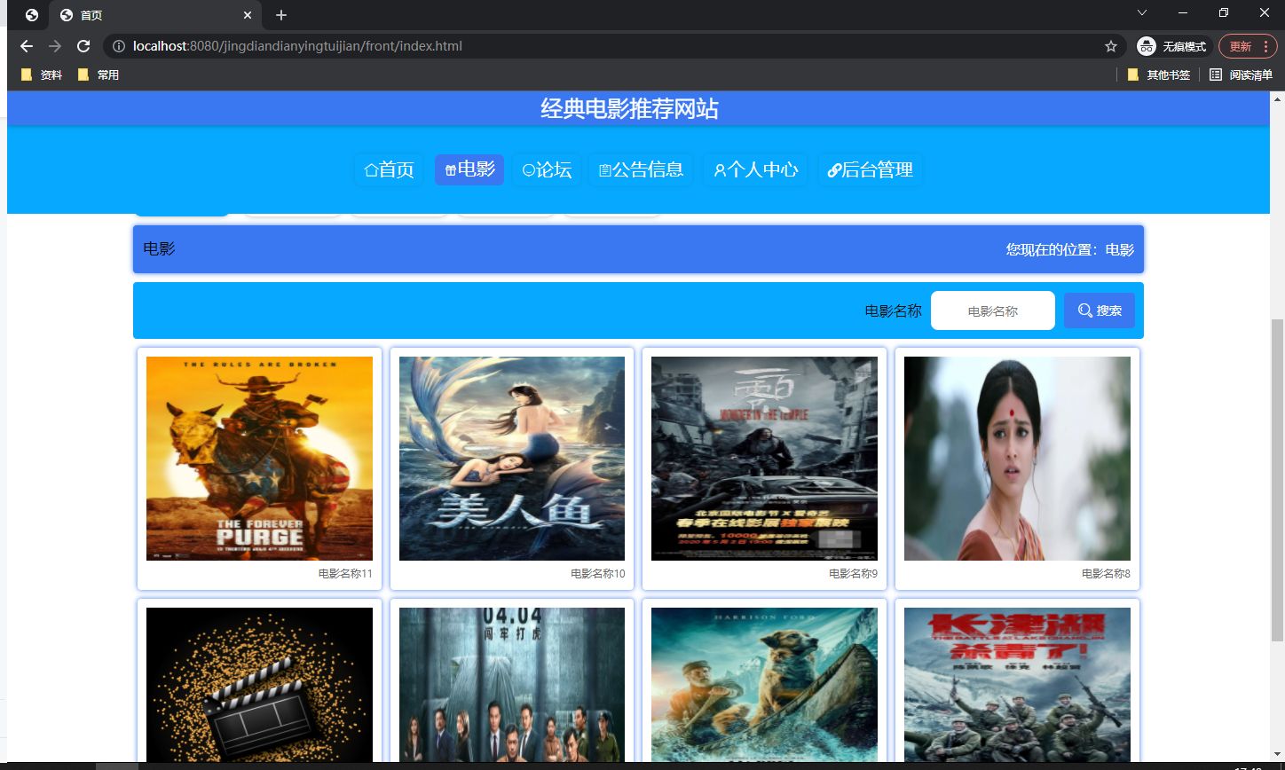
Task: Close the 首页 browser tab
Action: tap(248, 15)
